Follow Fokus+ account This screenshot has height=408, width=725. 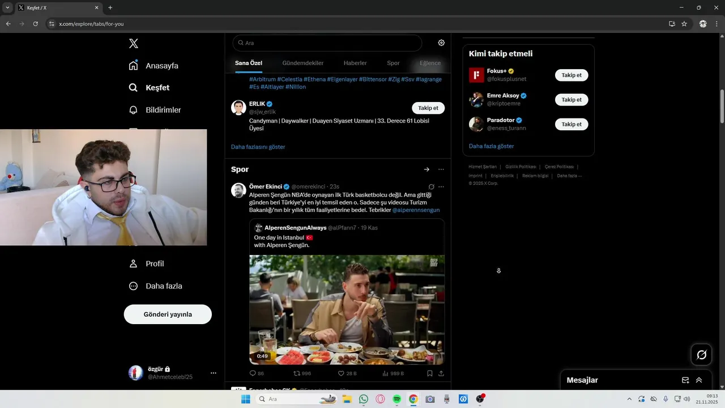[x=572, y=75]
